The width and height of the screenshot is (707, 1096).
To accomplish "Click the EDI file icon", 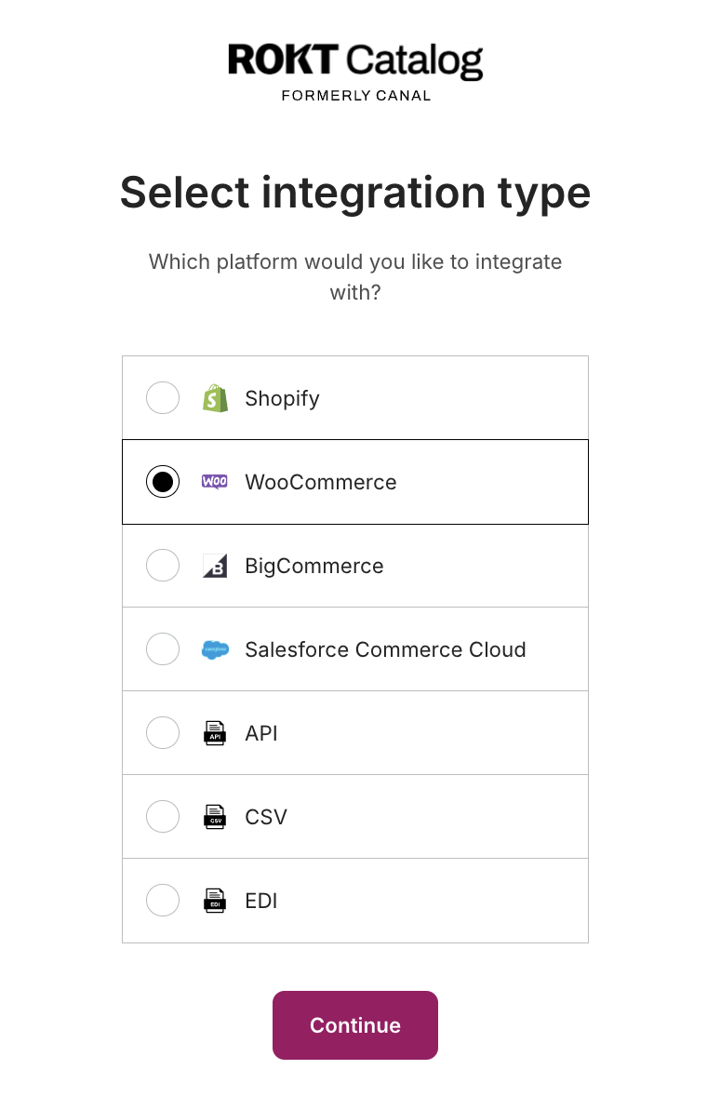I will click(x=215, y=901).
